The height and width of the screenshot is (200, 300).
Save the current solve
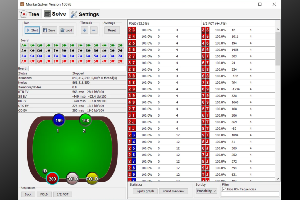coord(49,30)
